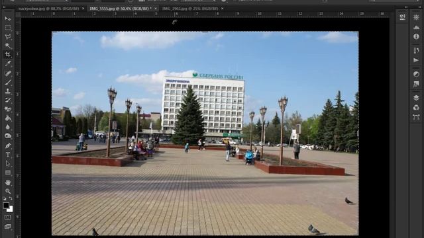Open the Layers panel
Screen dimensions: 424x238
click(x=416, y=98)
